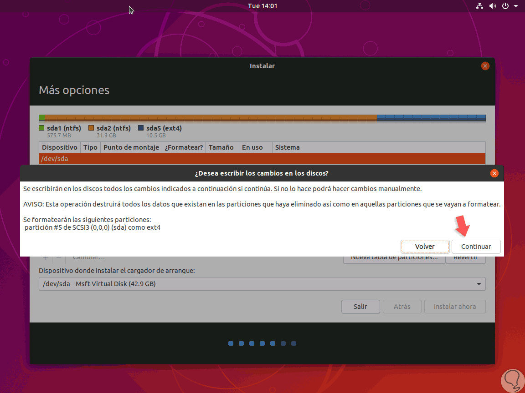The image size is (525, 393).
Task: Click the Atrás button
Action: click(x=402, y=307)
